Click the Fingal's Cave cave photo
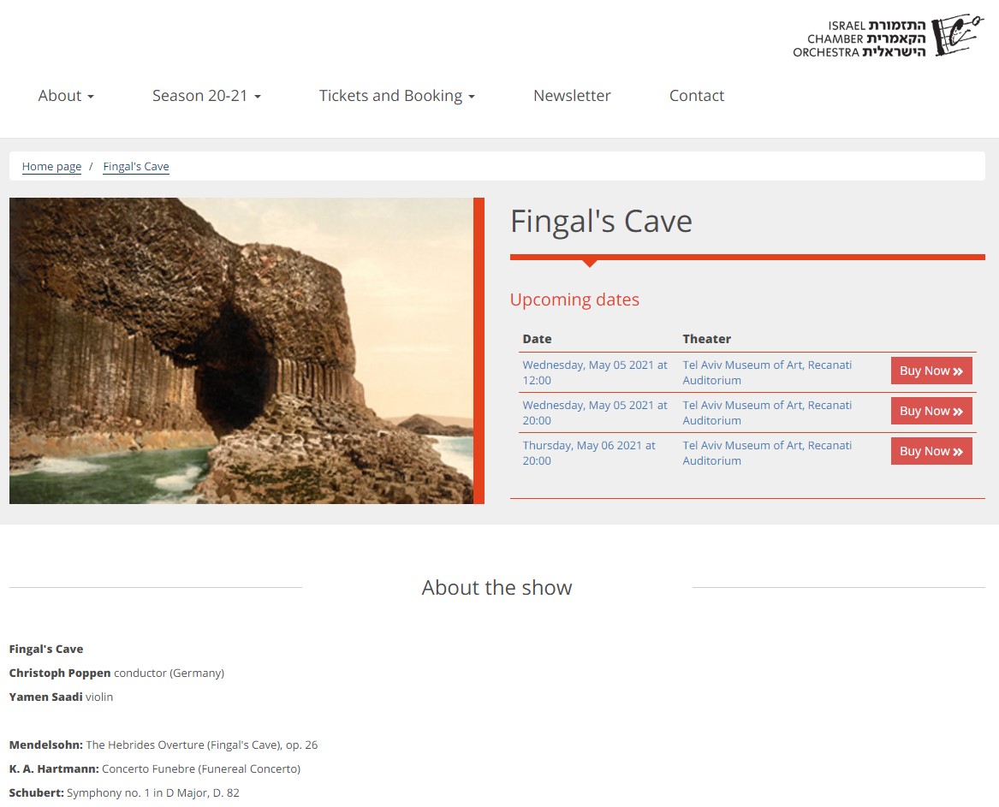This screenshot has height=807, width=999. pyautogui.click(x=241, y=351)
